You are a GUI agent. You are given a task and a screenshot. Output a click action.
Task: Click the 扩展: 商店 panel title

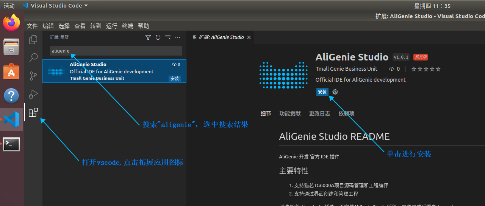pyautogui.click(x=59, y=37)
